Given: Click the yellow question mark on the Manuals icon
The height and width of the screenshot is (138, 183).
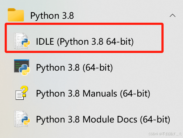Looking at the screenshot, I should point(24,91).
